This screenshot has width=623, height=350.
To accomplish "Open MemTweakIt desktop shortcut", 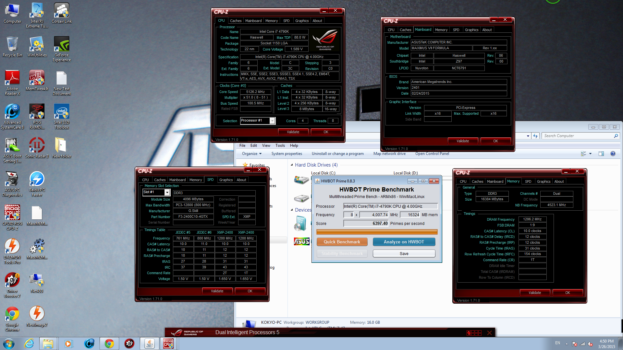I will tap(37, 81).
